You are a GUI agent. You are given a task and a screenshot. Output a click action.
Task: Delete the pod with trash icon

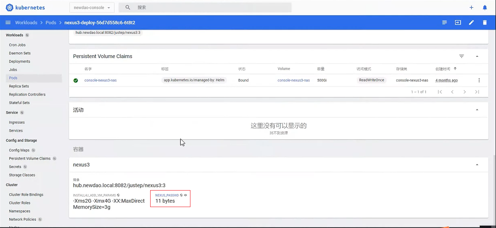(485, 23)
